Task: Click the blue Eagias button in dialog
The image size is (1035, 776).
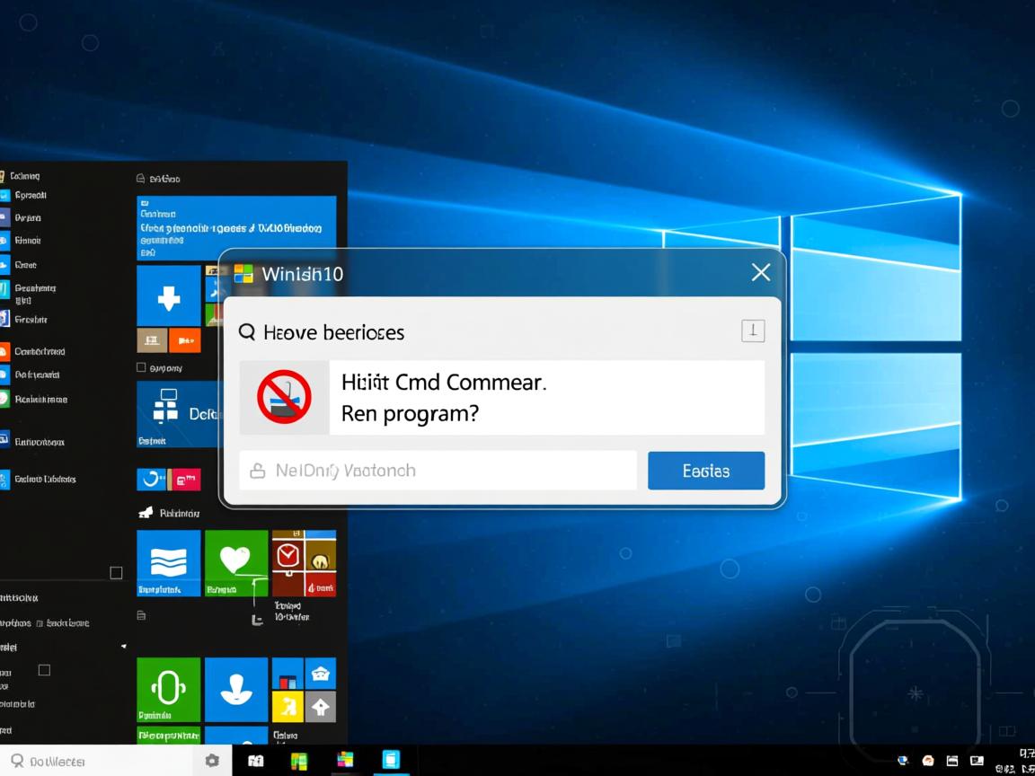Action: [705, 471]
